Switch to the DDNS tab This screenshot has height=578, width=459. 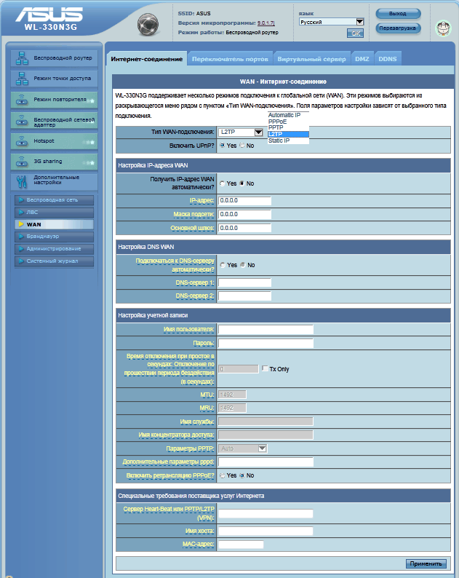pyautogui.click(x=388, y=59)
